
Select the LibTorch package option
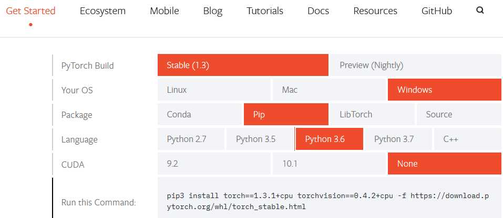tap(373, 114)
